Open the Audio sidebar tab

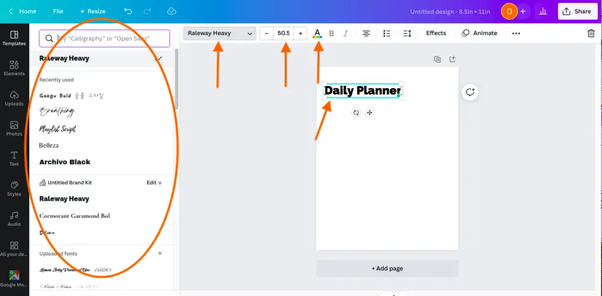point(14,218)
